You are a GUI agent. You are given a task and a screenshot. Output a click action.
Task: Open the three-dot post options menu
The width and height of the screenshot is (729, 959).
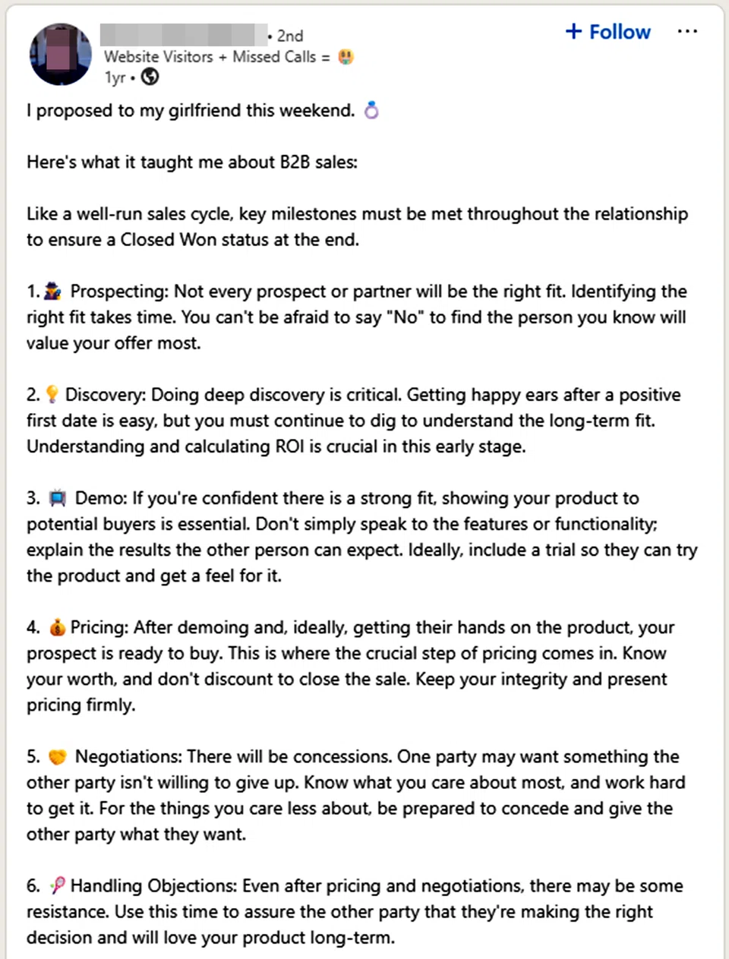click(687, 32)
